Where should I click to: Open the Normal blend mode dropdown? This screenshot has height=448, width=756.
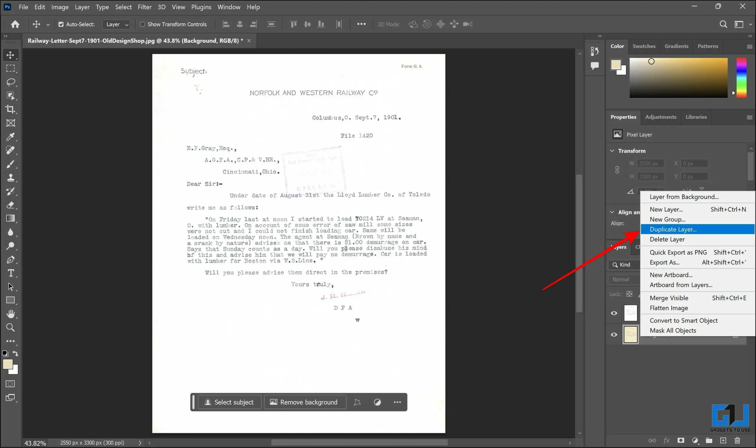[624, 279]
